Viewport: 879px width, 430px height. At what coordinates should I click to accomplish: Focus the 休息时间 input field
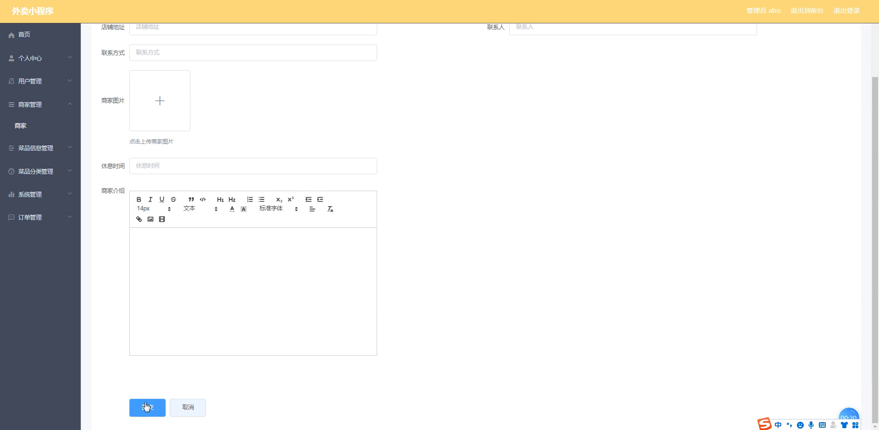pyautogui.click(x=253, y=166)
